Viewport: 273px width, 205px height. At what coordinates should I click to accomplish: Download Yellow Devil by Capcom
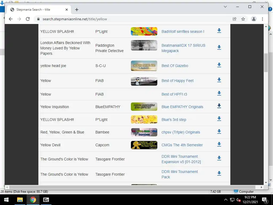[219, 144]
